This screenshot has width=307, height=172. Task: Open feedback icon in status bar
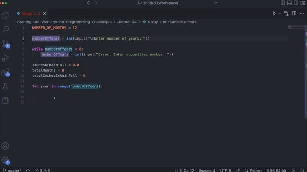(x=293, y=170)
